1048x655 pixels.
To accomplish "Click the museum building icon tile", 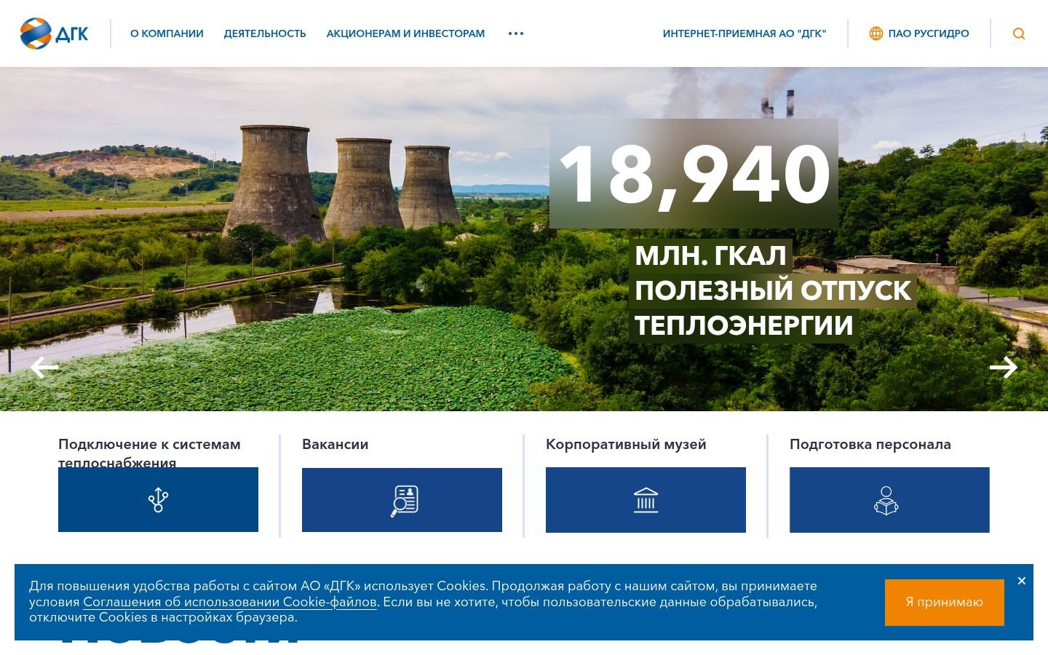I will (x=646, y=500).
